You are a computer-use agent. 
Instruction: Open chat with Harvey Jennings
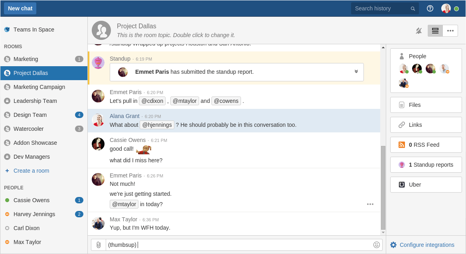click(x=44, y=214)
